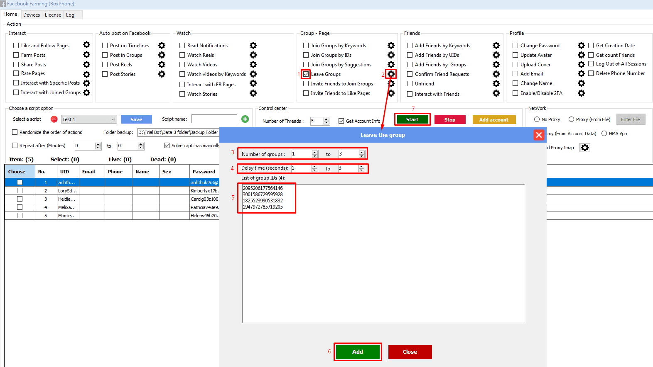
Task: Open settings gear for Farm Posts
Action: coord(86,54)
